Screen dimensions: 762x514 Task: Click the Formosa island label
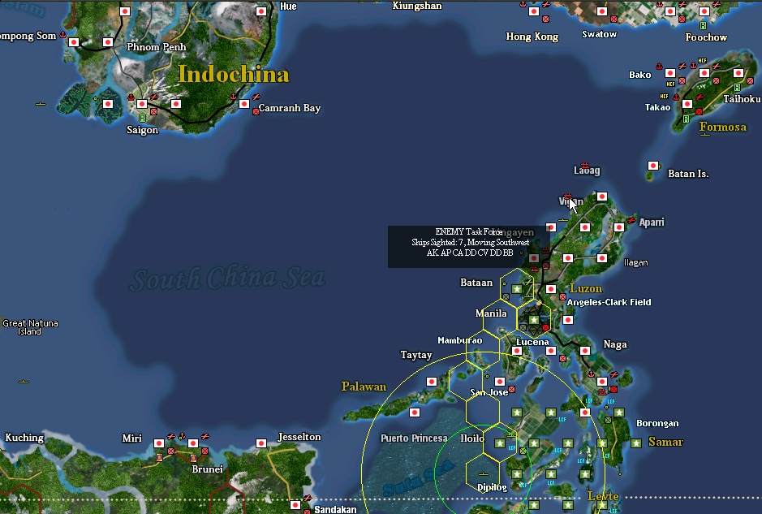pos(723,127)
